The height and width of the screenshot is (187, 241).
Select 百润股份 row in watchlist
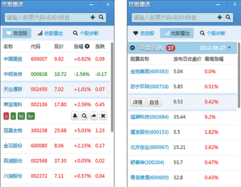tap(55, 161)
